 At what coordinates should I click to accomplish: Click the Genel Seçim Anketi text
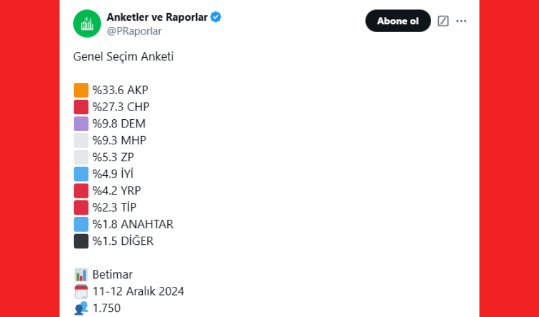point(123,56)
